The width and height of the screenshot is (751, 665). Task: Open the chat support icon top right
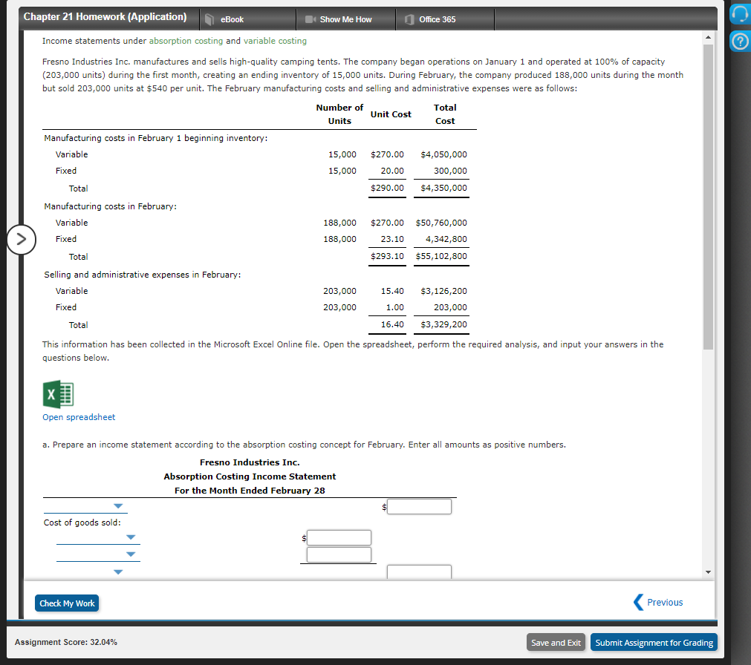click(739, 13)
